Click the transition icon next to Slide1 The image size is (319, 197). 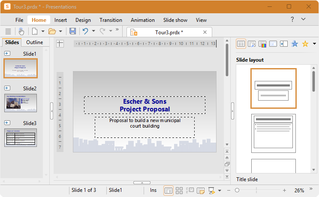click(x=7, y=54)
